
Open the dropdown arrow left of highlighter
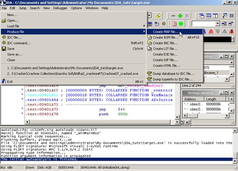coord(150,15)
